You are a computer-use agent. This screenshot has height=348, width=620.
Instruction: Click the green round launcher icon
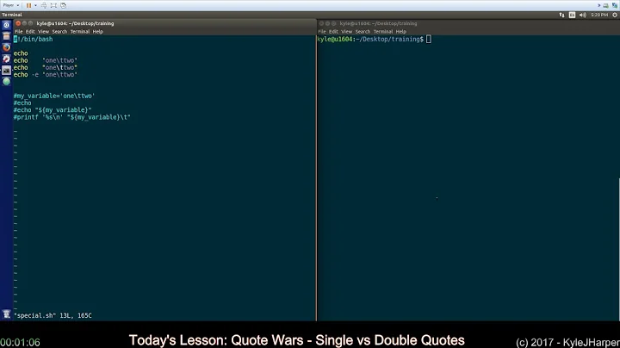pyautogui.click(x=6, y=82)
